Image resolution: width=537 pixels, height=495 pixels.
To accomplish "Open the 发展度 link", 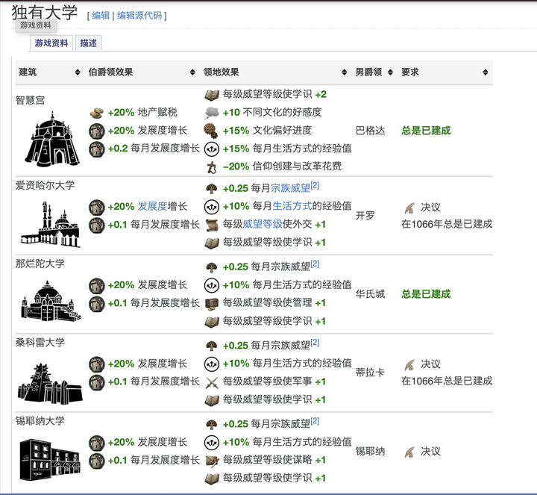I will [x=152, y=206].
